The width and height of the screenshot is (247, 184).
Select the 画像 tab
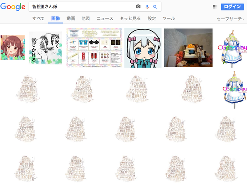pyautogui.click(x=55, y=18)
